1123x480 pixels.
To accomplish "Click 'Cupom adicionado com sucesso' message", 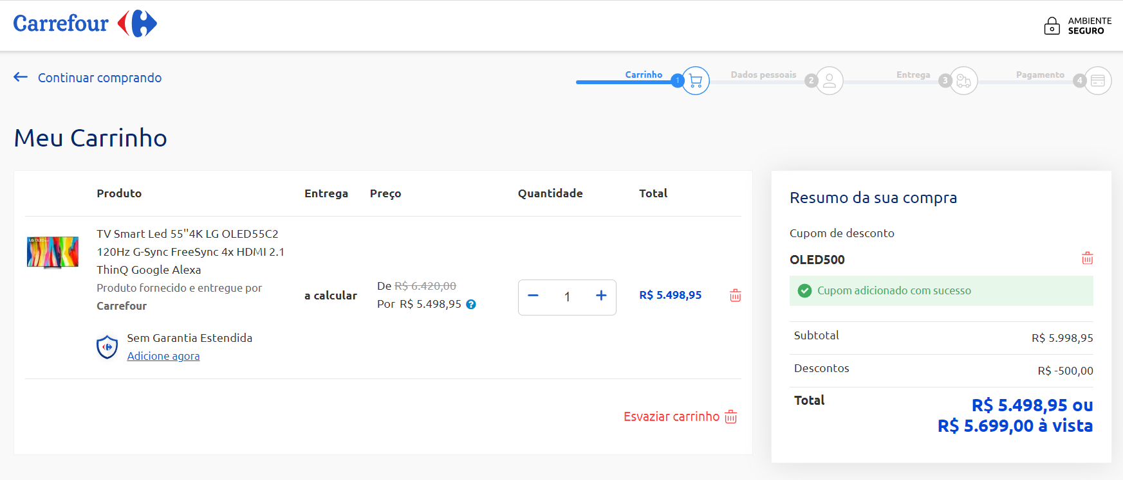I will click(x=894, y=290).
